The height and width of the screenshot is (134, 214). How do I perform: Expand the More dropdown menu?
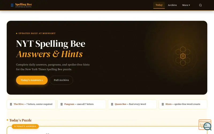click(x=186, y=5)
